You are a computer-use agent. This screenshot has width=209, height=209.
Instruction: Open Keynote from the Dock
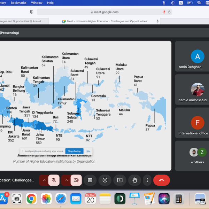click(134, 199)
